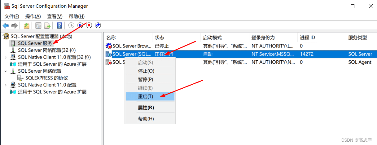Sort by the 名称 column header
Image resolution: width=377 pixels, height=145 pixels.
128,38
